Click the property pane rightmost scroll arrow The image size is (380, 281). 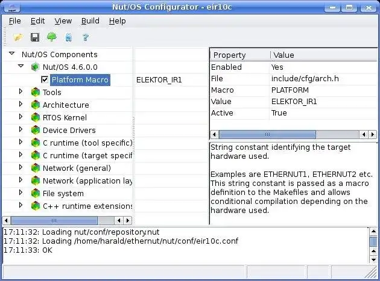pyautogui.click(x=373, y=134)
